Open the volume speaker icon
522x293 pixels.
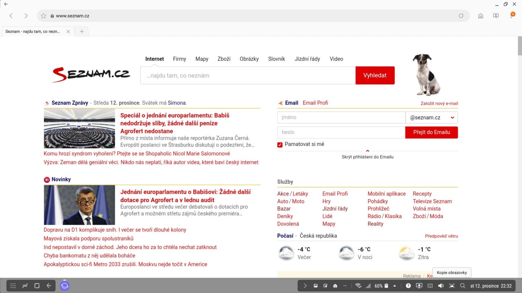pyautogui.click(x=441, y=286)
